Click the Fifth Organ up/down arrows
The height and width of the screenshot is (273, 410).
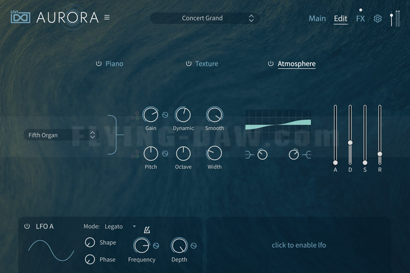[92, 135]
